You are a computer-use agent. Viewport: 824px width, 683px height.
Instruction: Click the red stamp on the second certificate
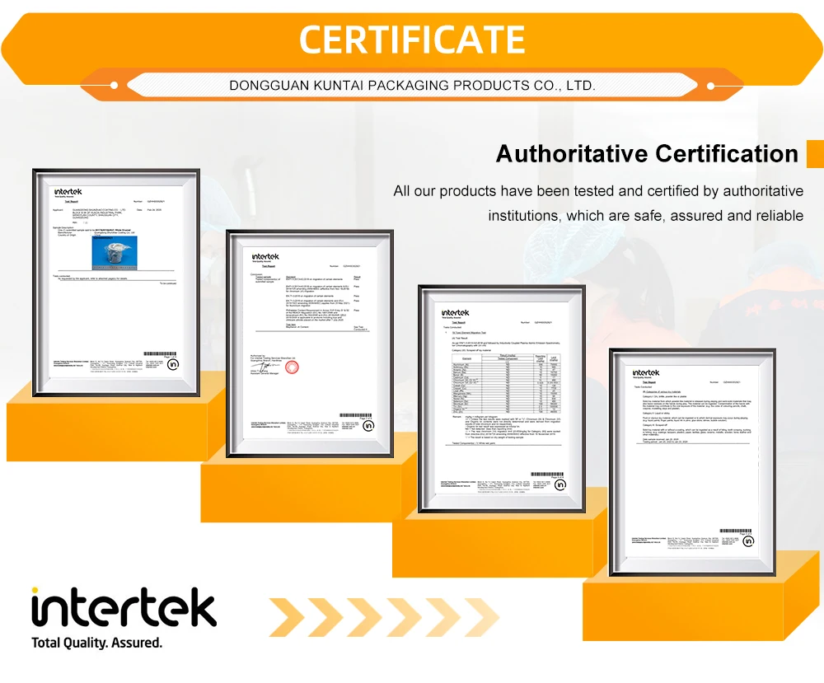292,367
